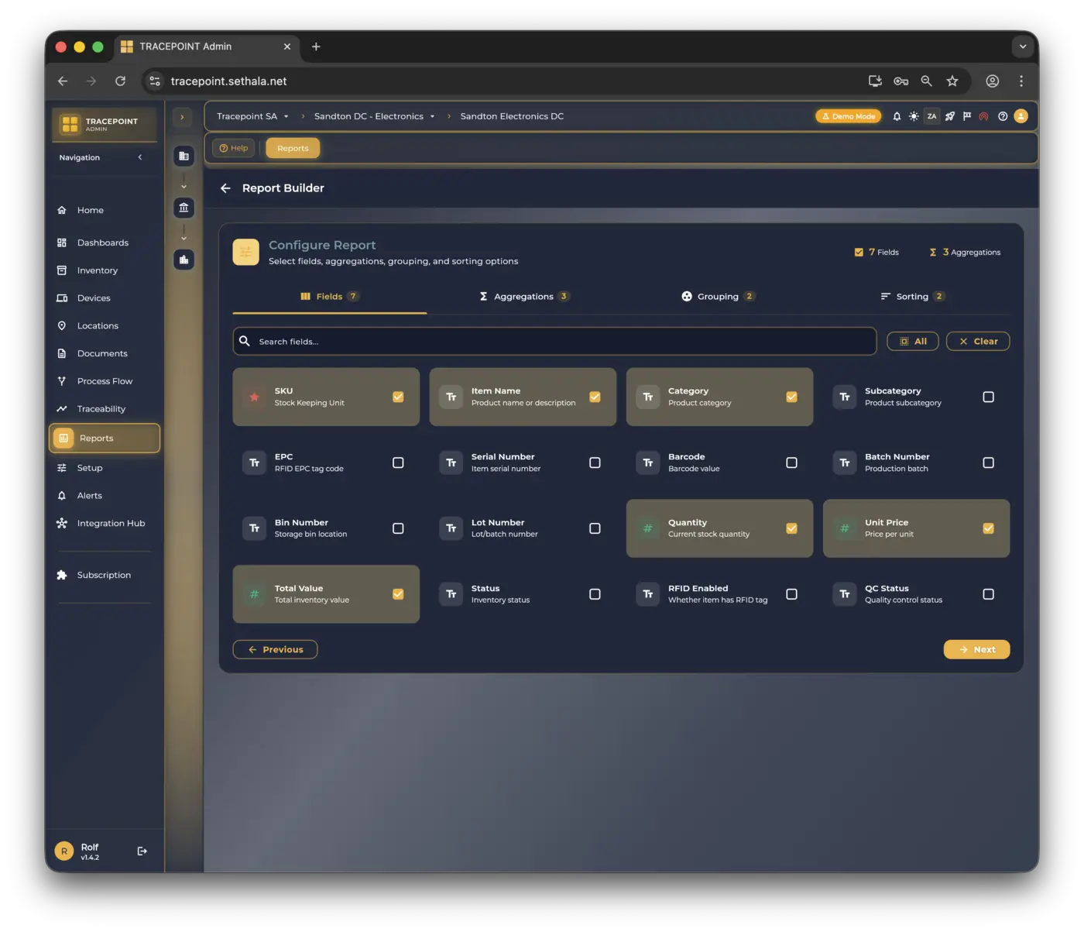The height and width of the screenshot is (932, 1084).
Task: Select the bank icon in the hierarchy sidebar
Action: 184,207
